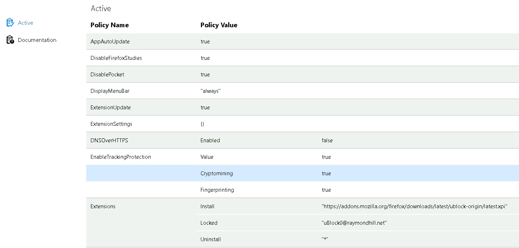Screen dimensions: 519x248
Task: Select the ExtensionSettings policy name
Action: [111, 124]
